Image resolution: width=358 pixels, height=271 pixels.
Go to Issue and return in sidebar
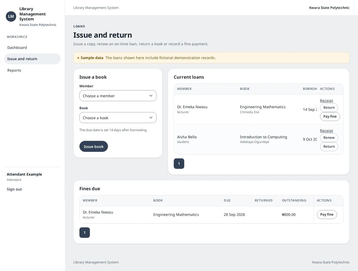(x=32, y=59)
